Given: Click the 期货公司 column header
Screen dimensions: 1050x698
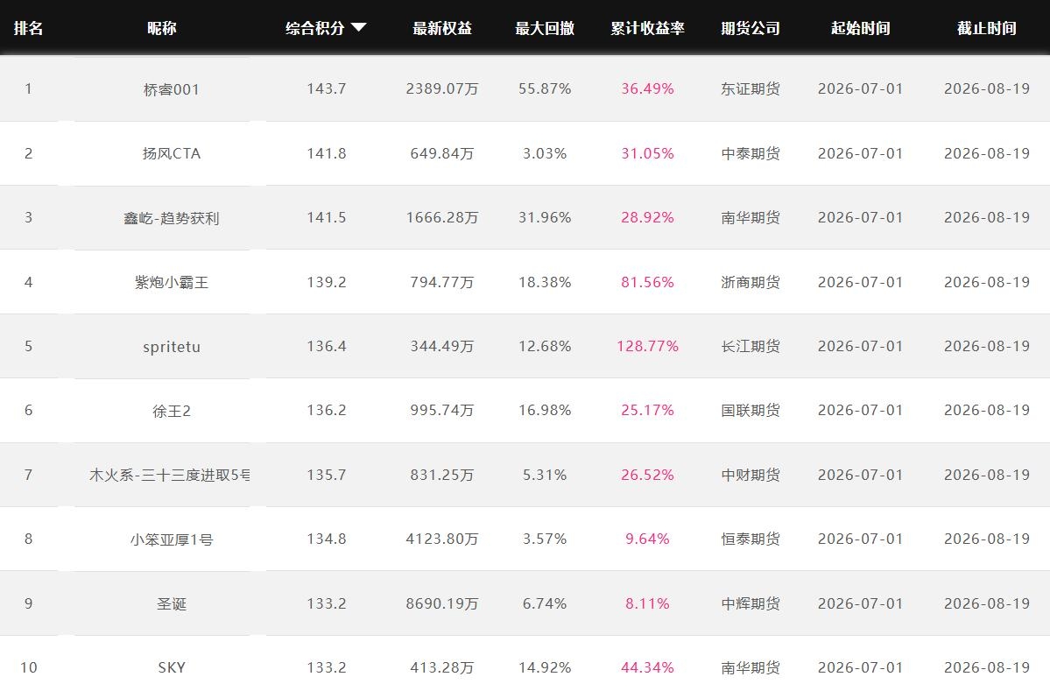Looking at the screenshot, I should point(751,28).
